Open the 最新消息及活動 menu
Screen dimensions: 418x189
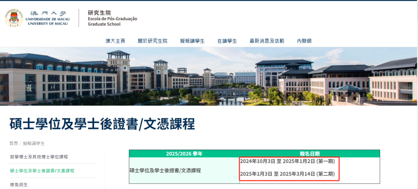(x=267, y=41)
